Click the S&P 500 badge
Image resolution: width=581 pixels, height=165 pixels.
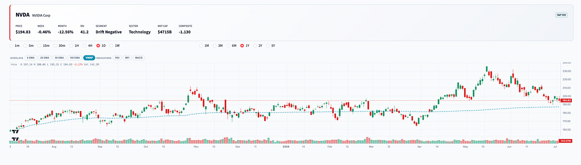(561, 15)
